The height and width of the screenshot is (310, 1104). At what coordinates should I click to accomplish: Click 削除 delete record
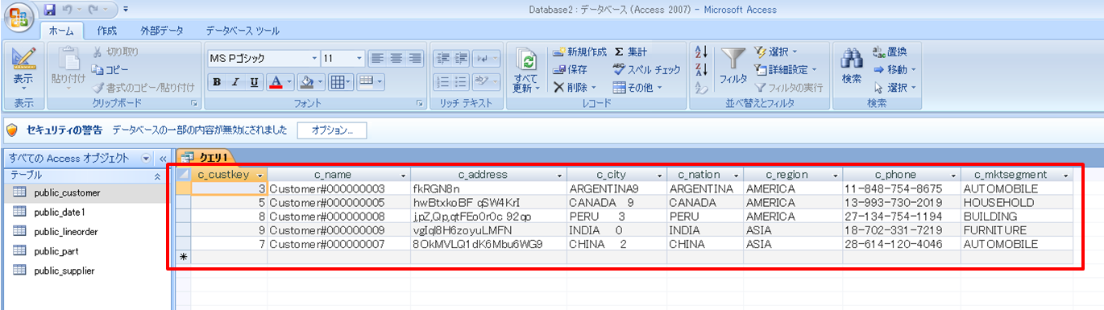[574, 87]
